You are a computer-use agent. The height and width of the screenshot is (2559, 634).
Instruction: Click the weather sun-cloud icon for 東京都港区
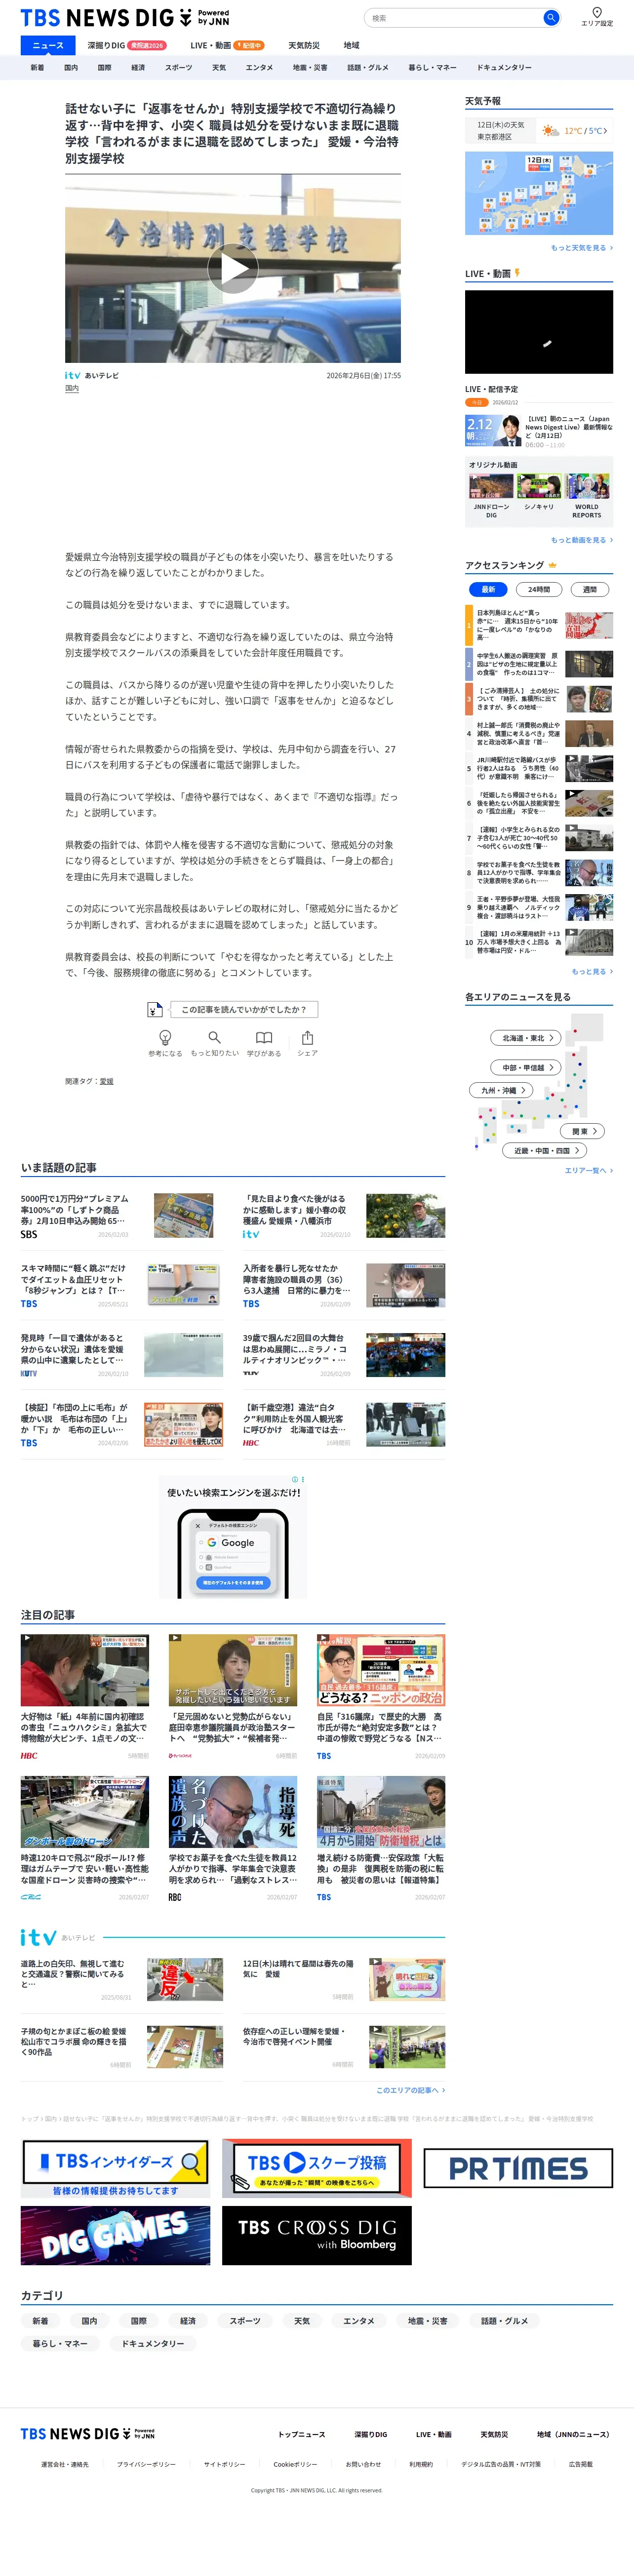click(x=551, y=131)
